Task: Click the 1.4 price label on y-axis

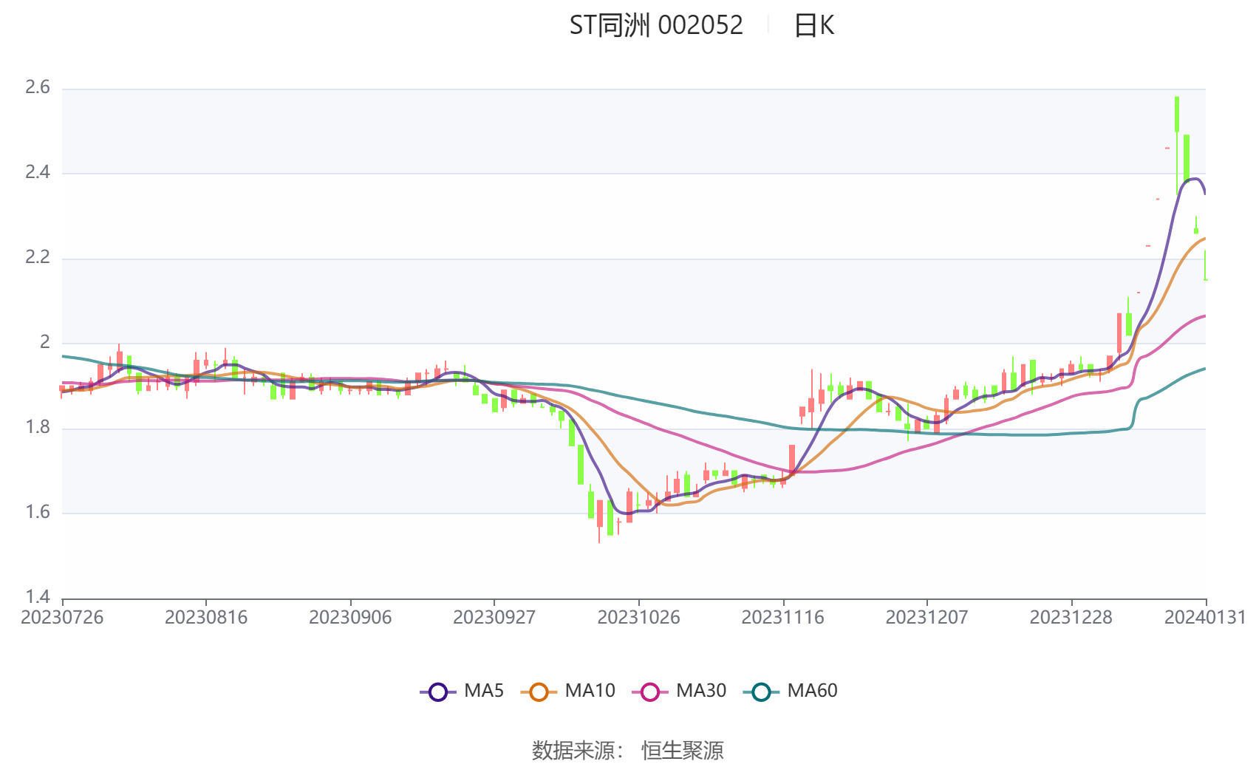Action: pos(38,597)
